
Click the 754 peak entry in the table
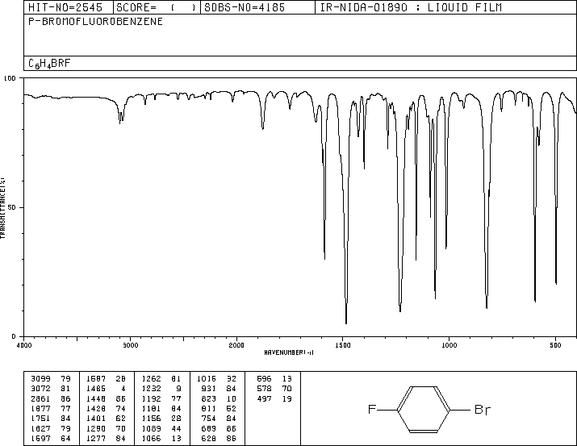tap(219, 419)
